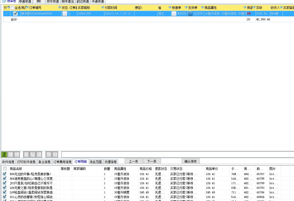Toggle the 快递单 未打印 print status box
Viewport: 294px width, 201px height.
tap(174, 13)
